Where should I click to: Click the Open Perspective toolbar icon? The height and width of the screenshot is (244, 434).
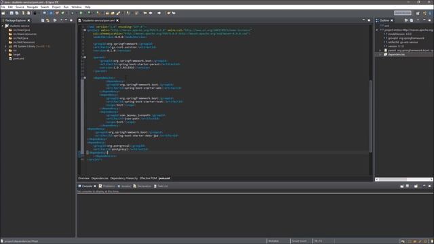click(418, 13)
